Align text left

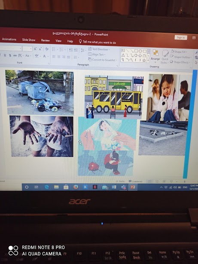[54, 57]
